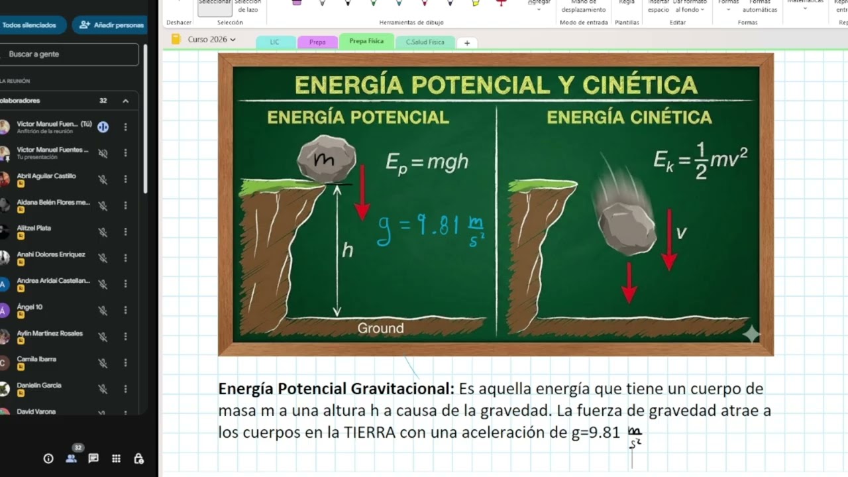Click Añadir personas button

pos(110,25)
